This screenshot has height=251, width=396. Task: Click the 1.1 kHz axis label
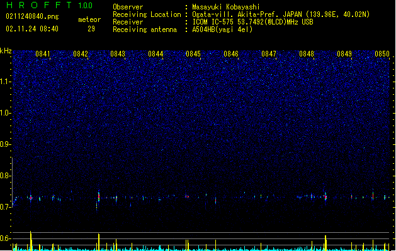[x=6, y=82]
